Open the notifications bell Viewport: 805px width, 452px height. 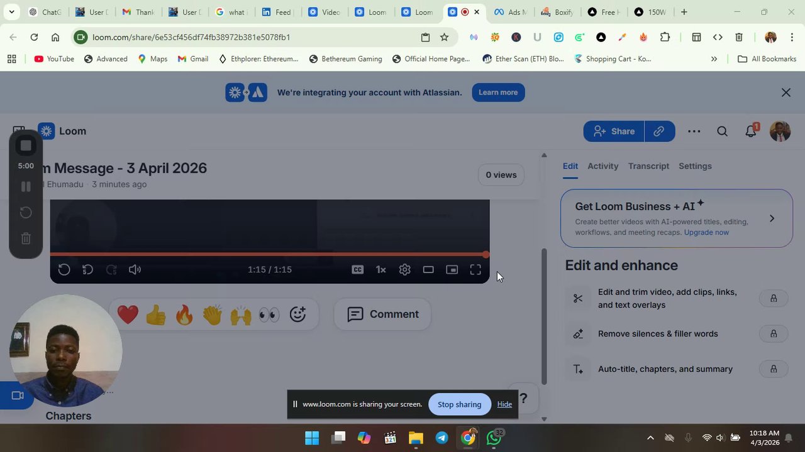tap(751, 131)
